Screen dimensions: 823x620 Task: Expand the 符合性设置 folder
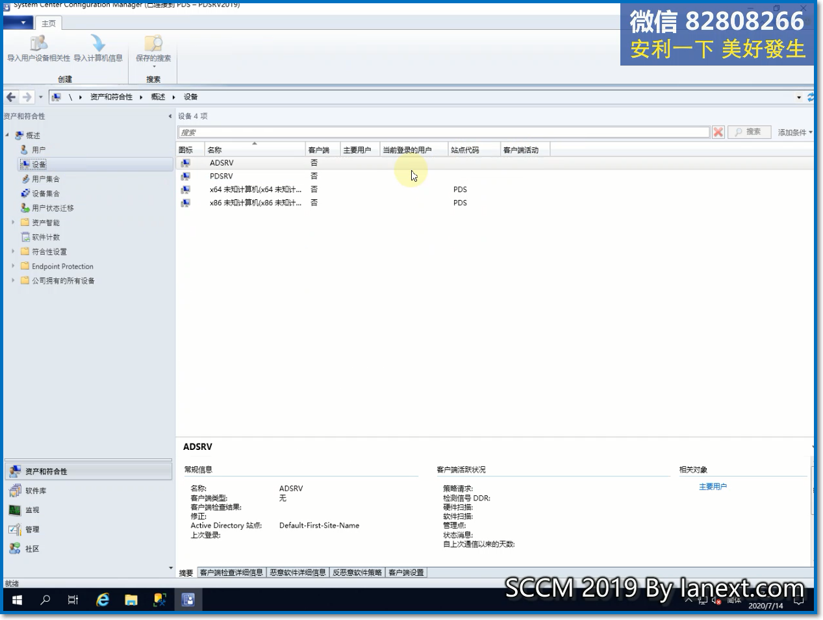pos(13,251)
